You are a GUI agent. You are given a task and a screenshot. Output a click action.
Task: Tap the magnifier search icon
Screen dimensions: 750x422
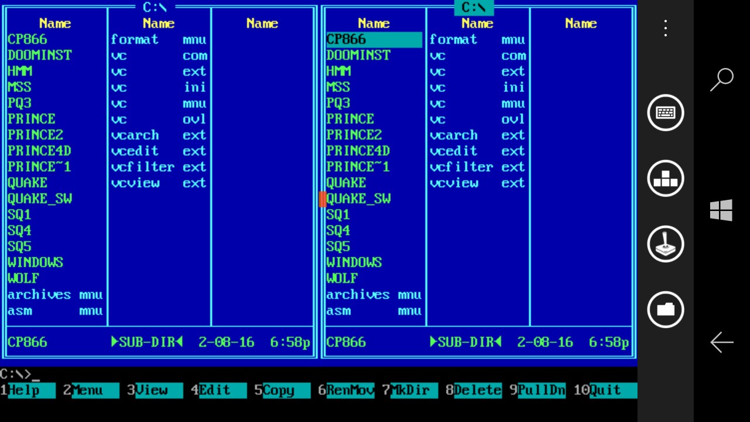(722, 80)
